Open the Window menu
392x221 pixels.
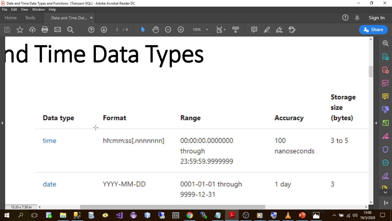tap(38, 10)
